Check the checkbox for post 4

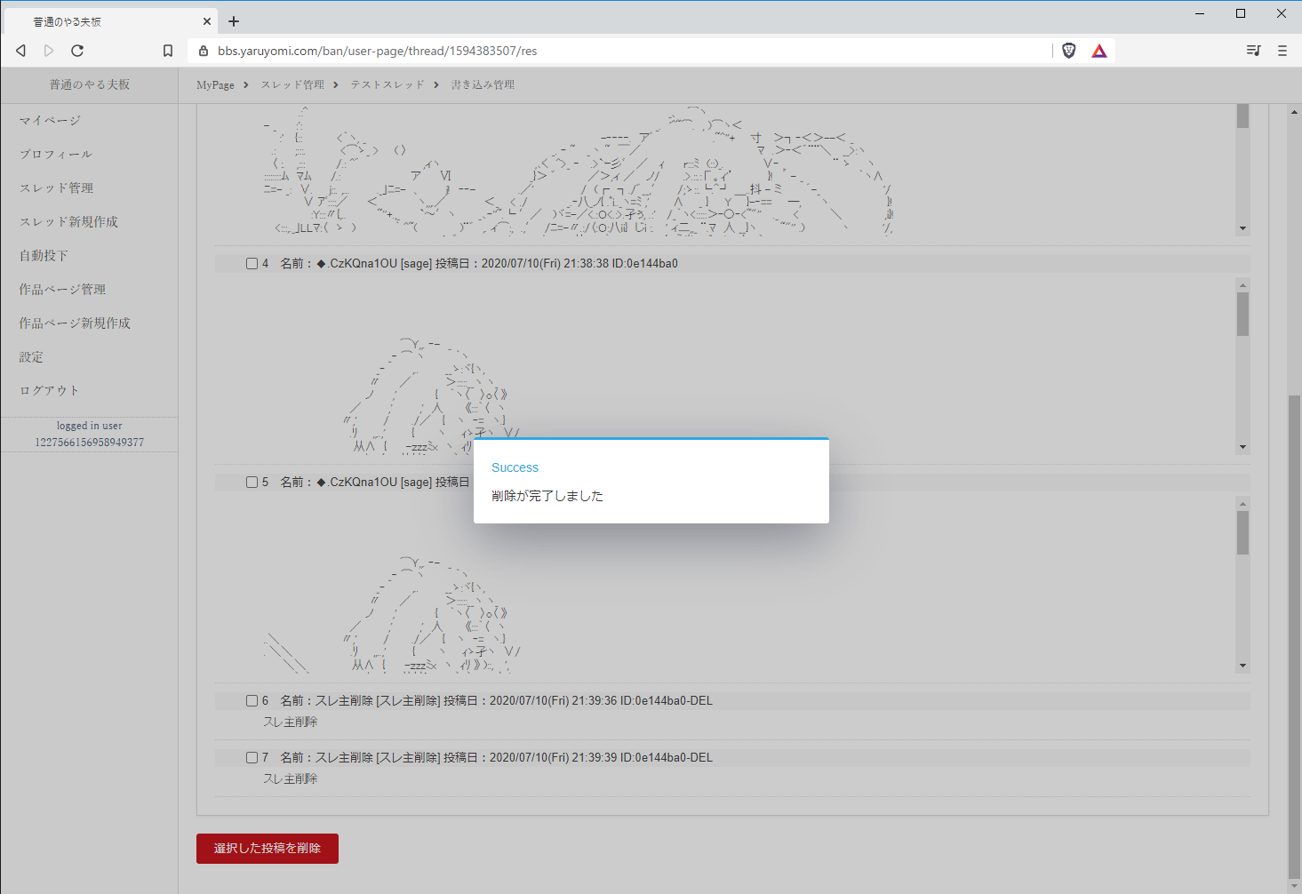pos(252,263)
